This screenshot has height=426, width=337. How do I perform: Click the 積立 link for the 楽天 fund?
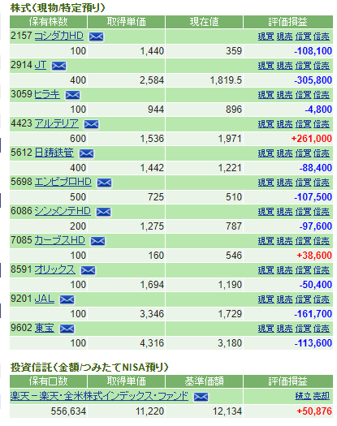[303, 397]
